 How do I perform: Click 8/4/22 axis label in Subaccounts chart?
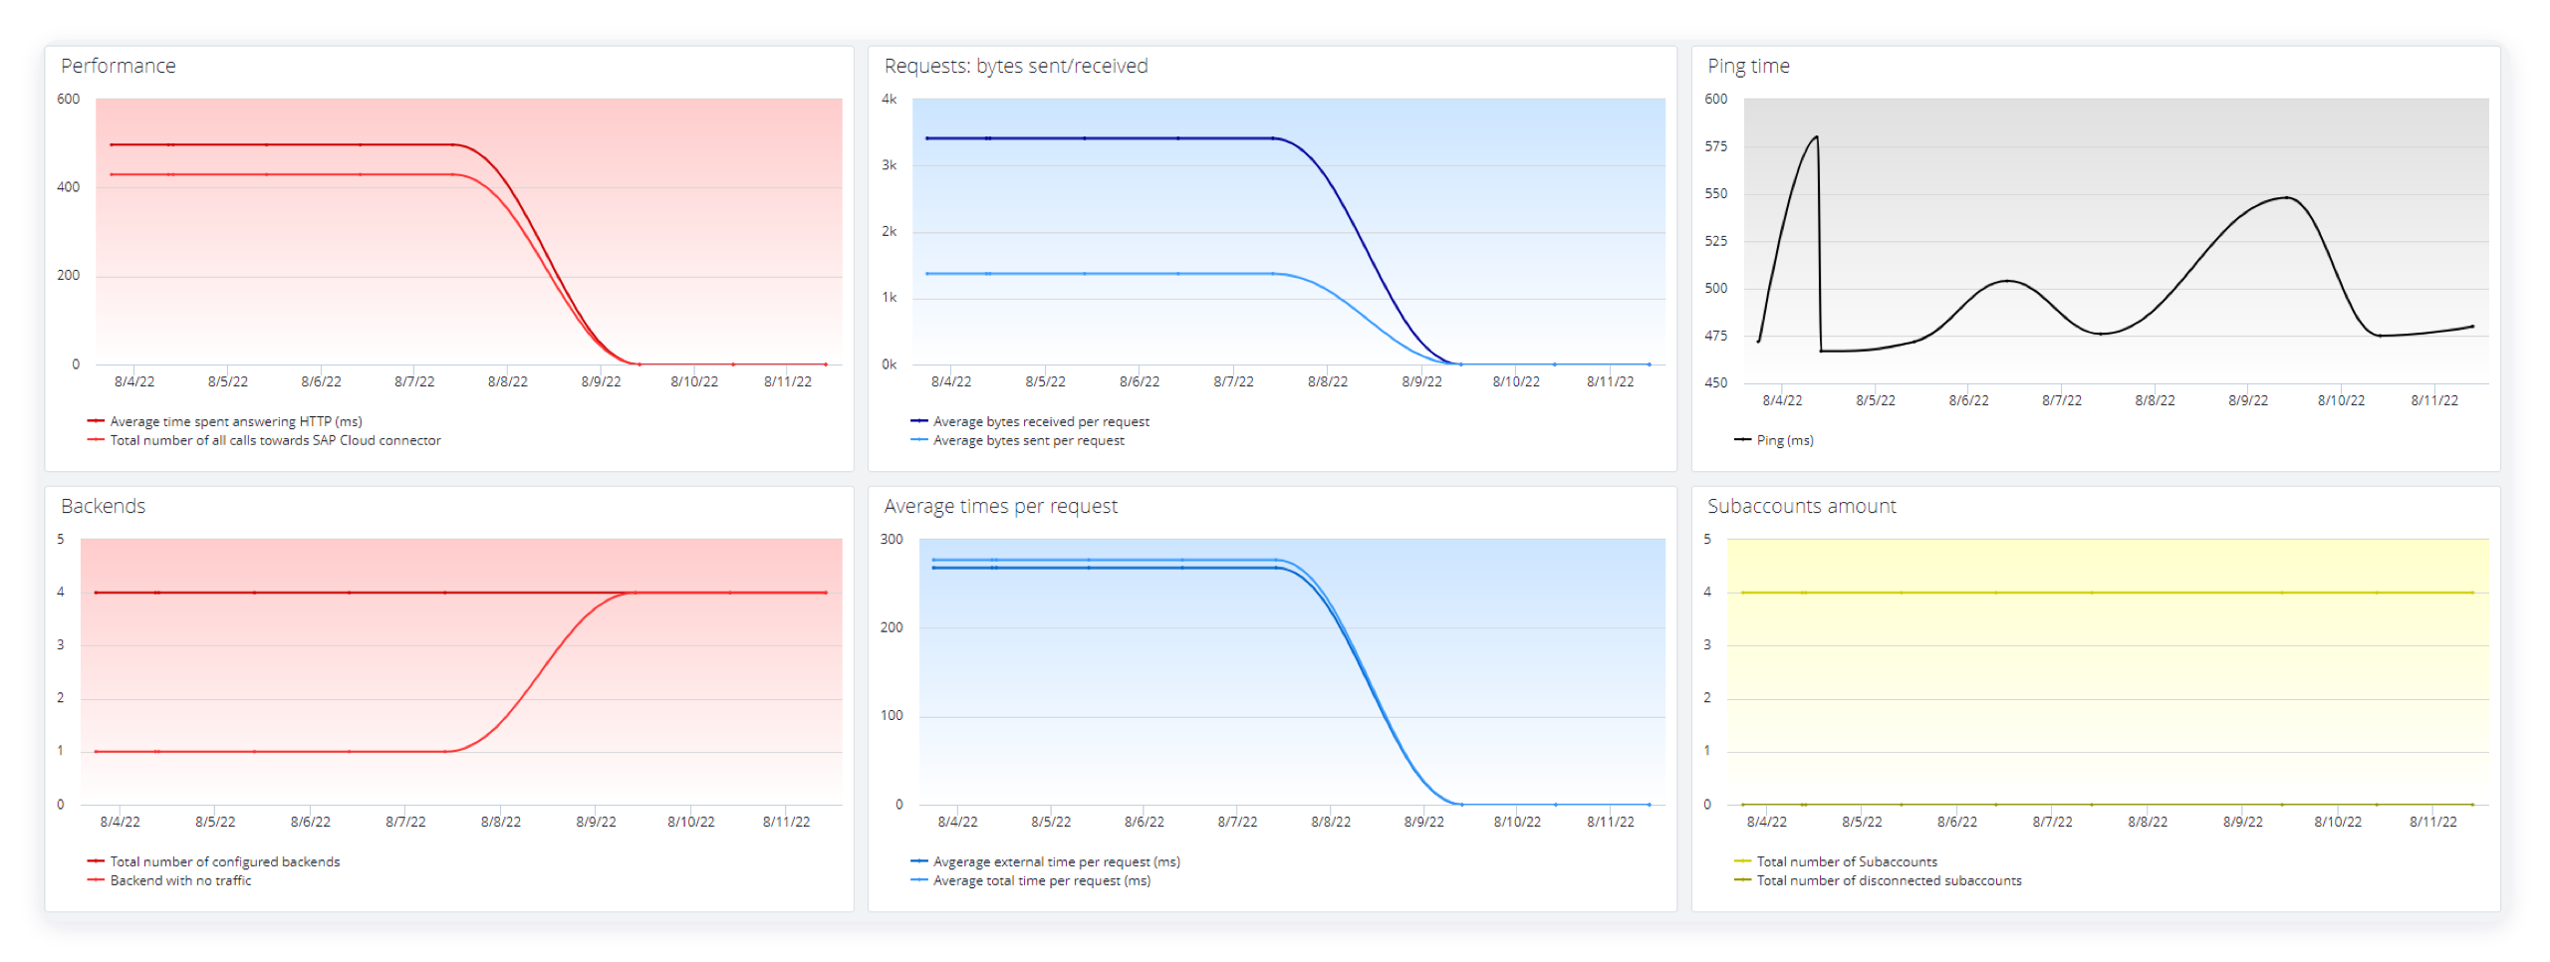[x=1767, y=822]
